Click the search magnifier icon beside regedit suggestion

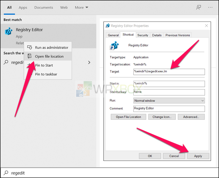[6, 62]
